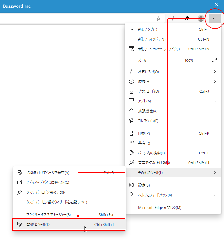Select 設定(S) menu item
The height and width of the screenshot is (243, 224).
click(x=173, y=185)
